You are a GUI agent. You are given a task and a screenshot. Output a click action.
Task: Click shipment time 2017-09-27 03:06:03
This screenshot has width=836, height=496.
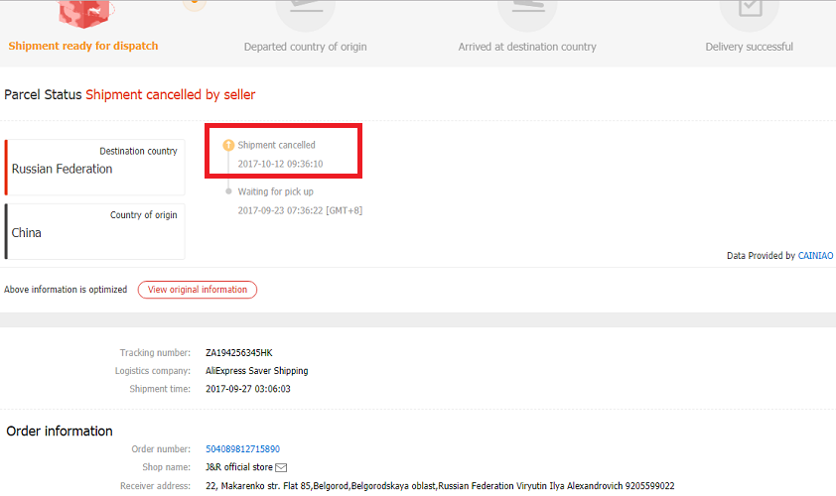pos(248,389)
